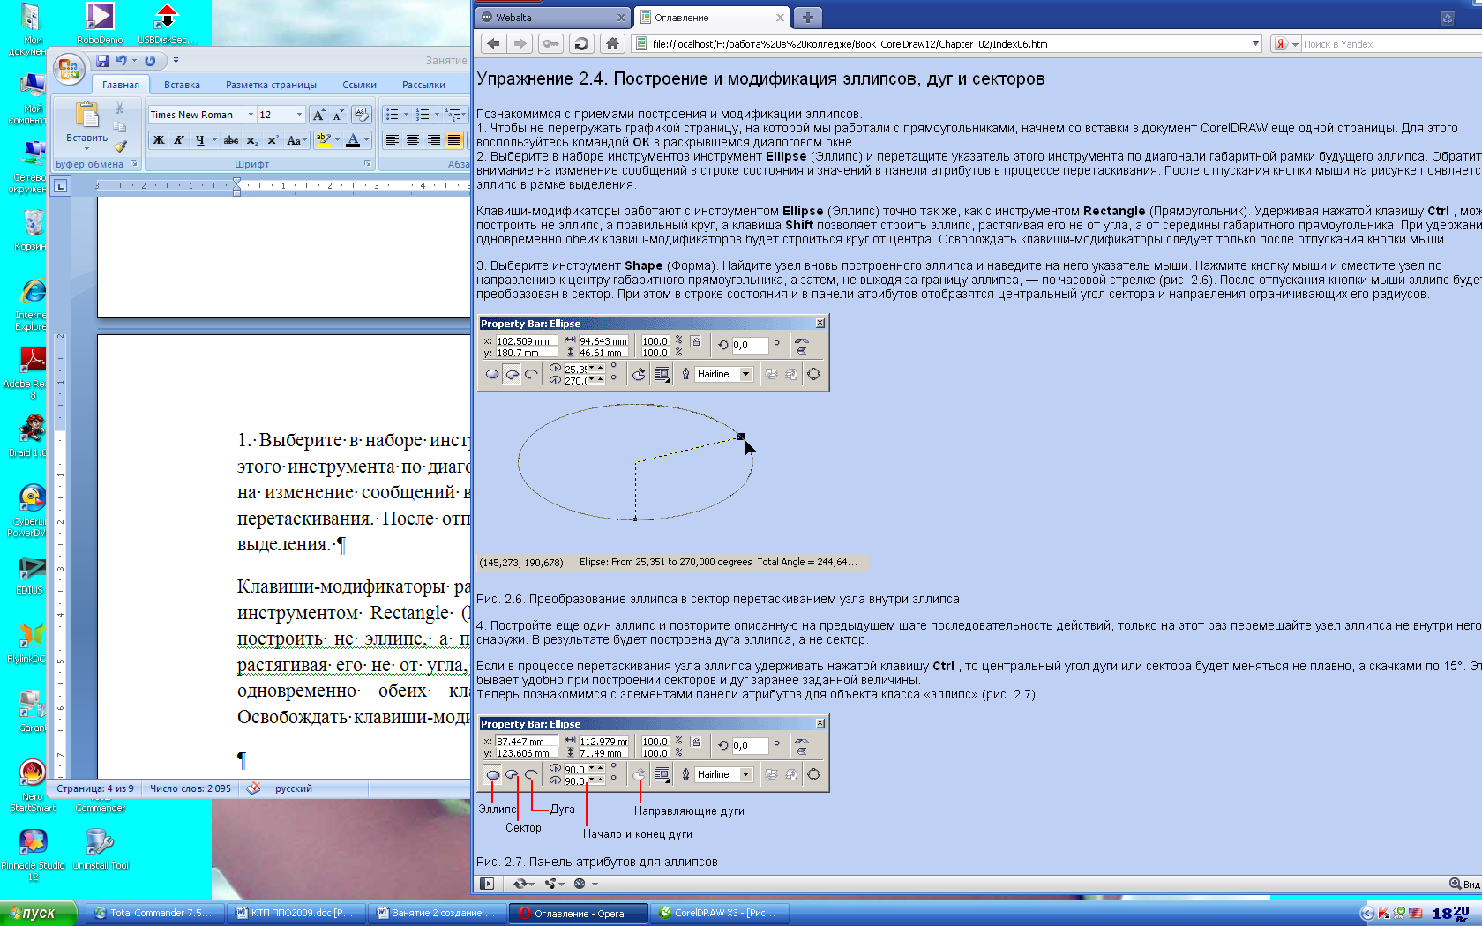
Task: Open address bar history dropdown
Action: click(1255, 44)
